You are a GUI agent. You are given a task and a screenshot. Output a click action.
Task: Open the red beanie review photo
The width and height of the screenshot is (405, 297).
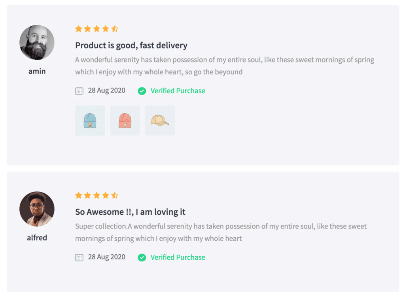click(x=125, y=121)
